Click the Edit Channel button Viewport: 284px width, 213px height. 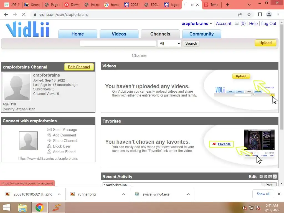click(x=79, y=67)
